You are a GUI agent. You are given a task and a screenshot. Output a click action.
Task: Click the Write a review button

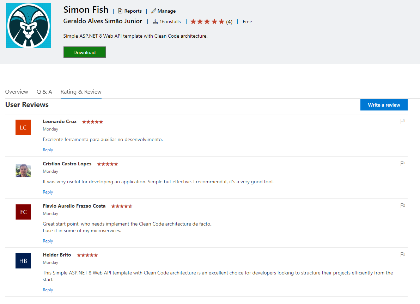click(384, 104)
